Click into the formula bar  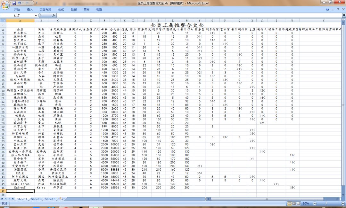point(199,15)
